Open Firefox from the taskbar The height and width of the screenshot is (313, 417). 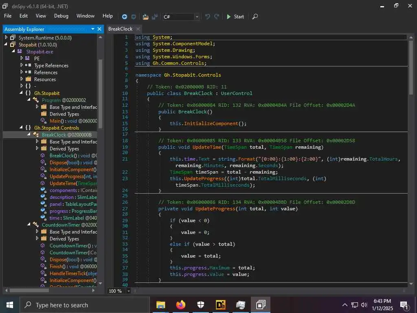click(x=180, y=305)
